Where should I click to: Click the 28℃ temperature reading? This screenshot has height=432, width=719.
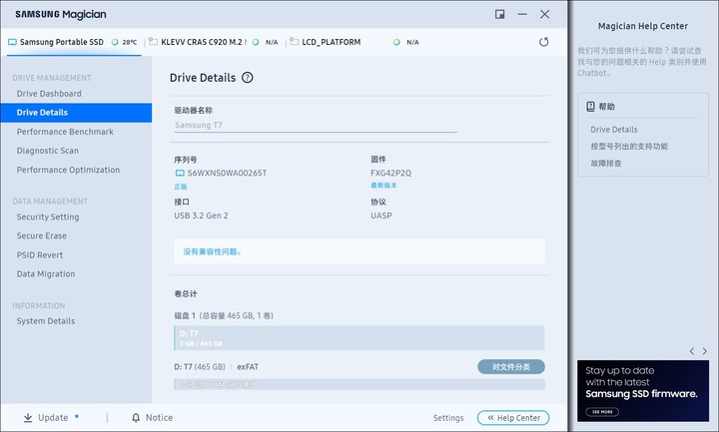pos(129,42)
